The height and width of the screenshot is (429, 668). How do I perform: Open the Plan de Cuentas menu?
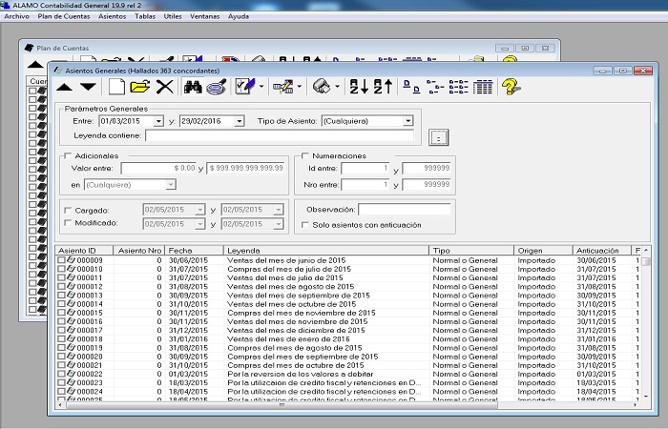tap(64, 16)
